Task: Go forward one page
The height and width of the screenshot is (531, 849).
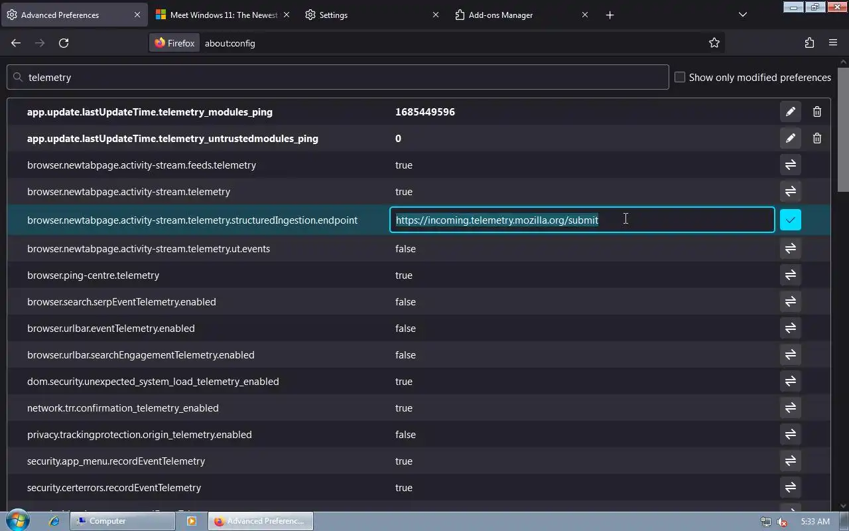Action: click(x=40, y=43)
